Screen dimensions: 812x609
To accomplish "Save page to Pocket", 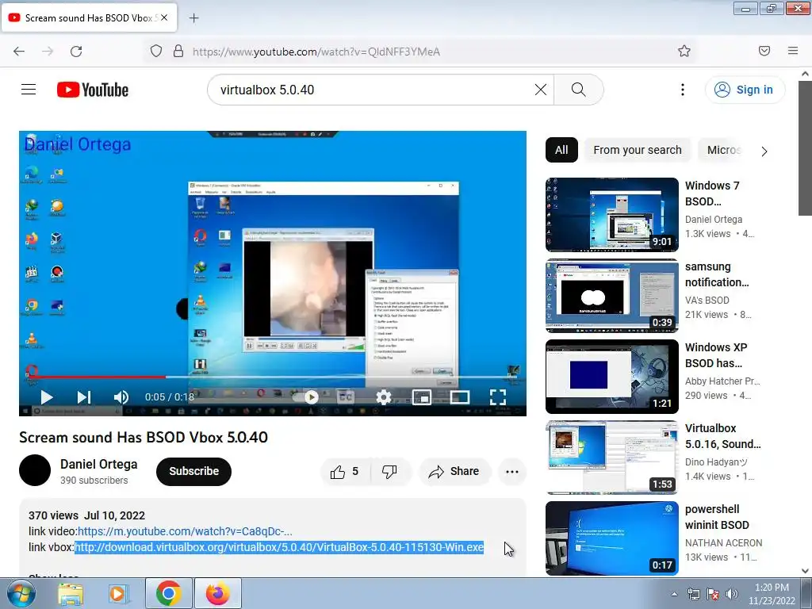I will click(x=764, y=51).
